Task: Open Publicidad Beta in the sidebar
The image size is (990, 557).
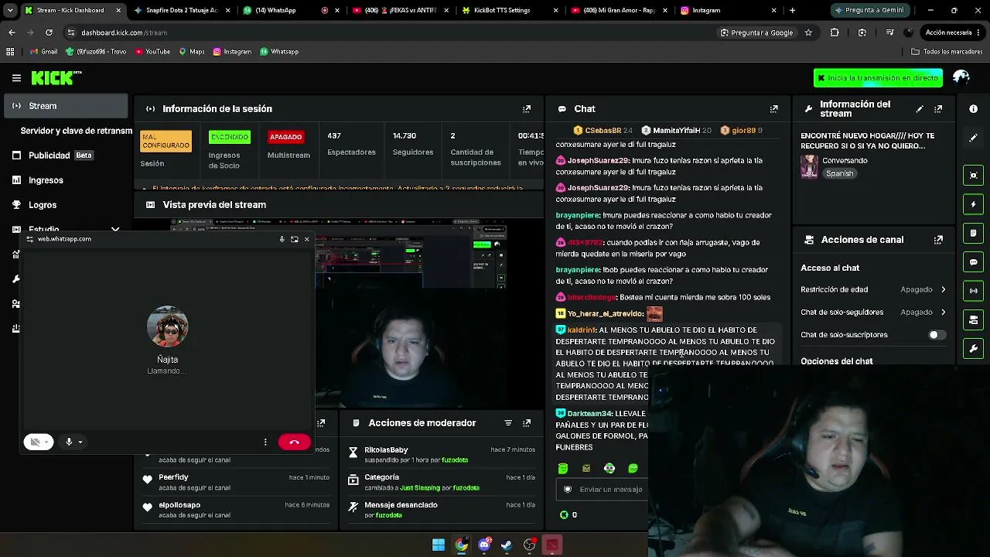Action: (x=67, y=155)
